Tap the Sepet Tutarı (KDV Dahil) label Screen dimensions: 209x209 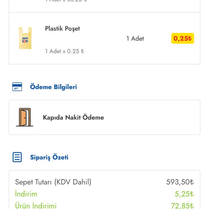[x=53, y=182]
